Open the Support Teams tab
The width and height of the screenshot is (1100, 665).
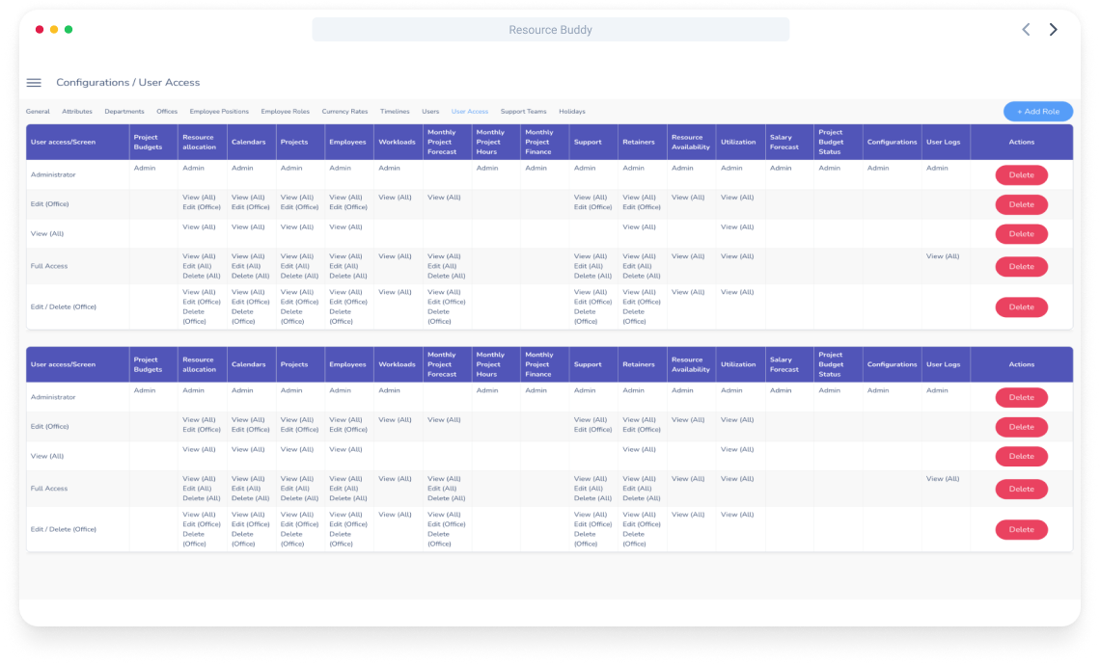(523, 112)
